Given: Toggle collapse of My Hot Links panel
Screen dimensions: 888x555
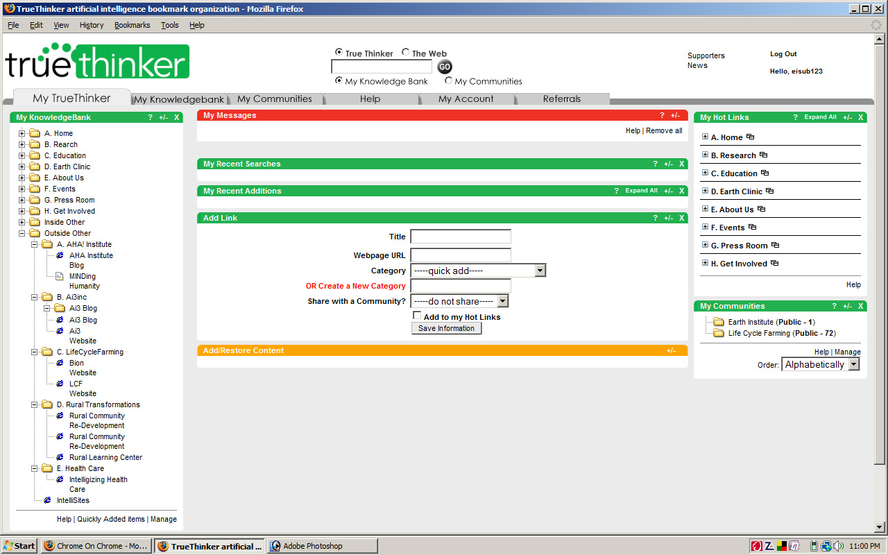Looking at the screenshot, I should click(848, 117).
